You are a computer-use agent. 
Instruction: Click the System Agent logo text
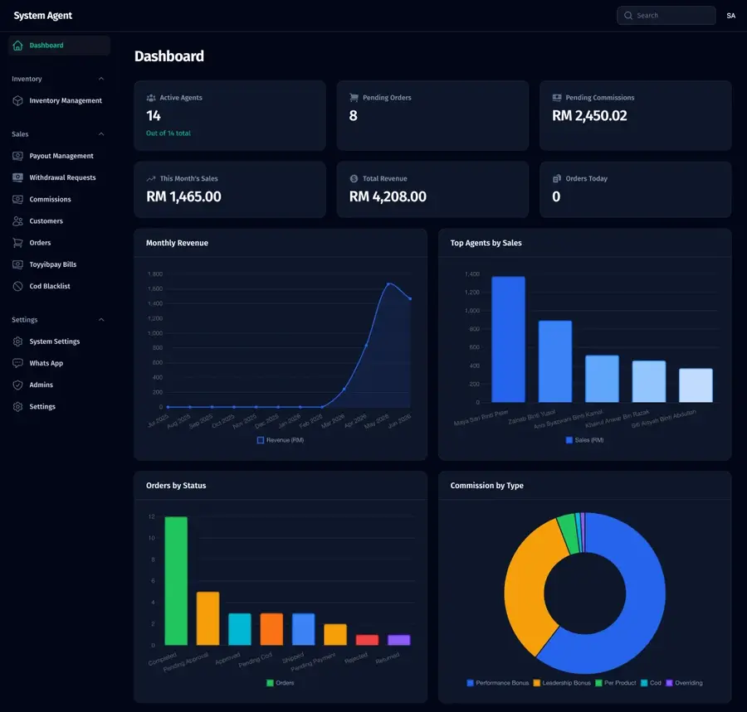tap(43, 16)
